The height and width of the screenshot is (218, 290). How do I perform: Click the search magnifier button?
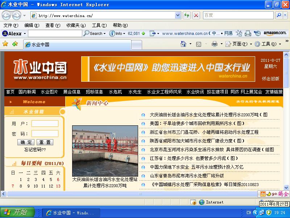click(279, 15)
